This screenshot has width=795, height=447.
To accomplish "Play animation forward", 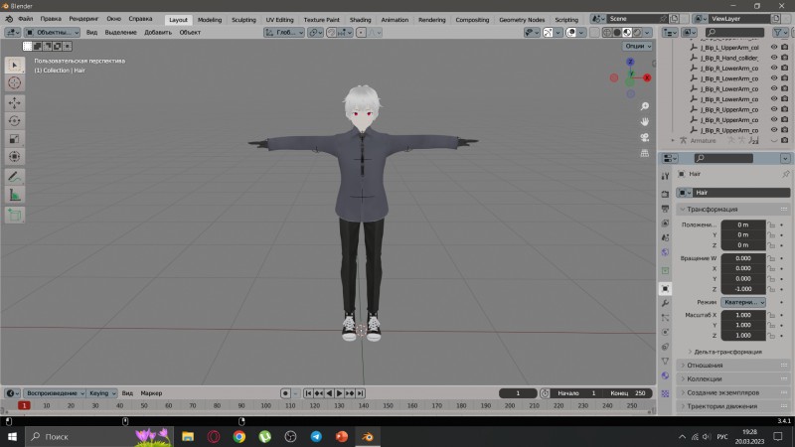I will (x=339, y=393).
